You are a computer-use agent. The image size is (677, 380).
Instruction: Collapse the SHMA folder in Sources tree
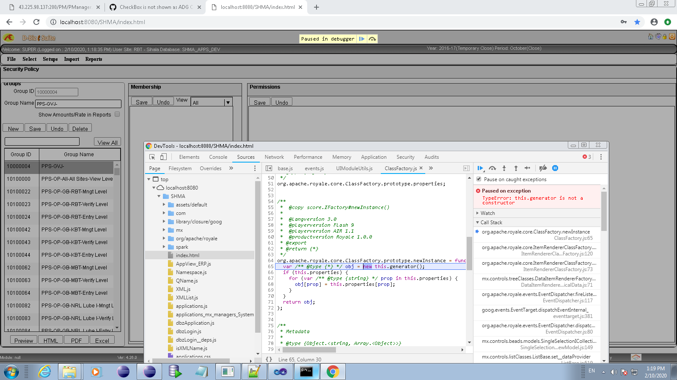tap(160, 196)
